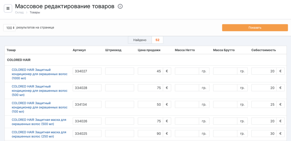Select the Найдено results tab
Image resolution: width=291 pixels, height=141 pixels.
coord(140,40)
